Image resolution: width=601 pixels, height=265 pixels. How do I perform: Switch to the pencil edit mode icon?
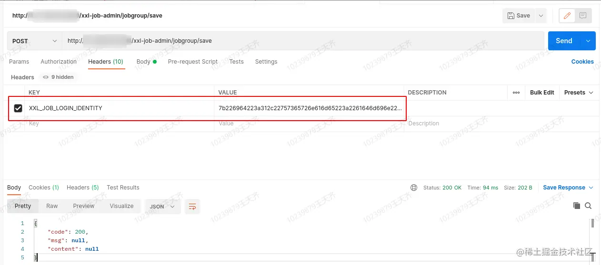567,16
